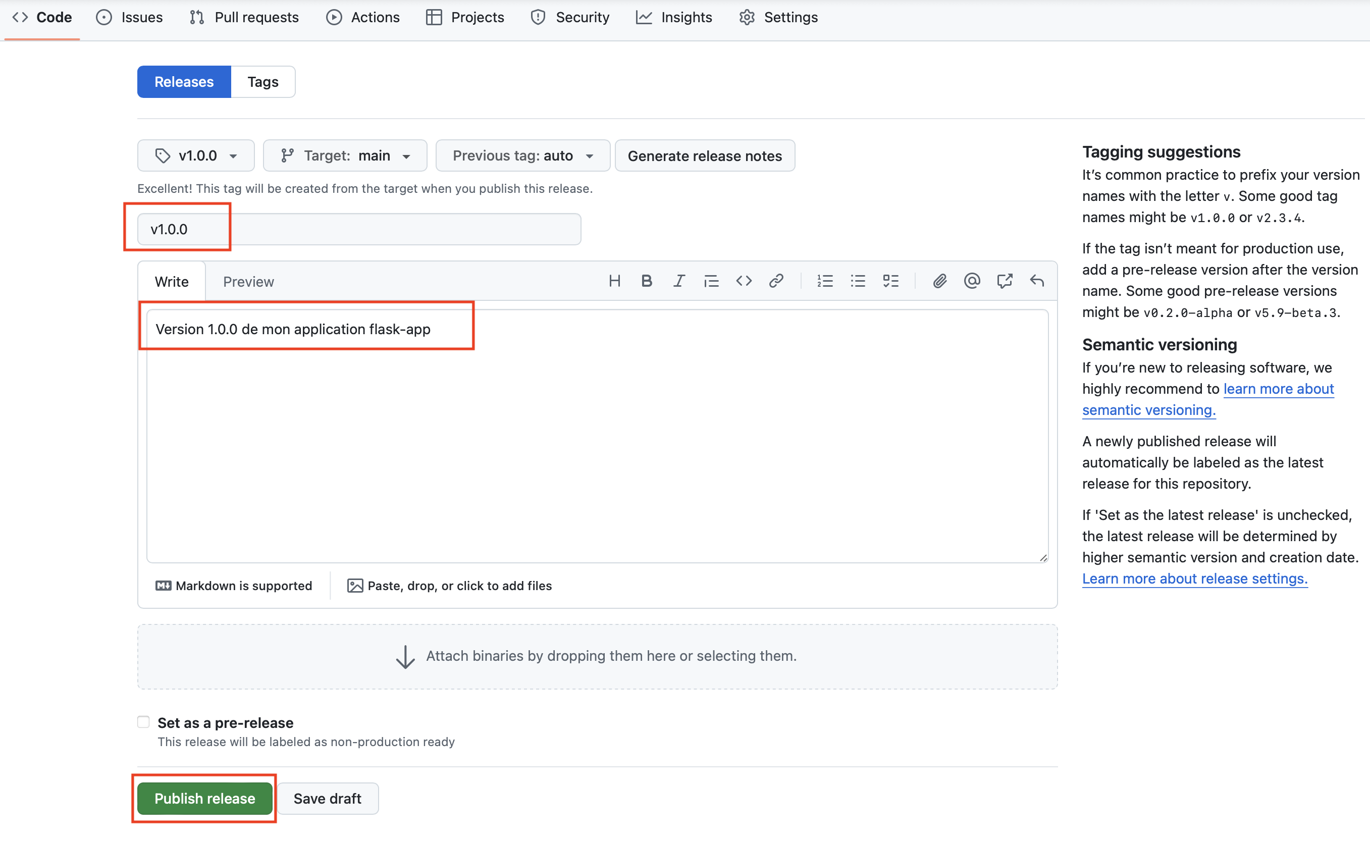Open the Tags tab

click(x=262, y=82)
